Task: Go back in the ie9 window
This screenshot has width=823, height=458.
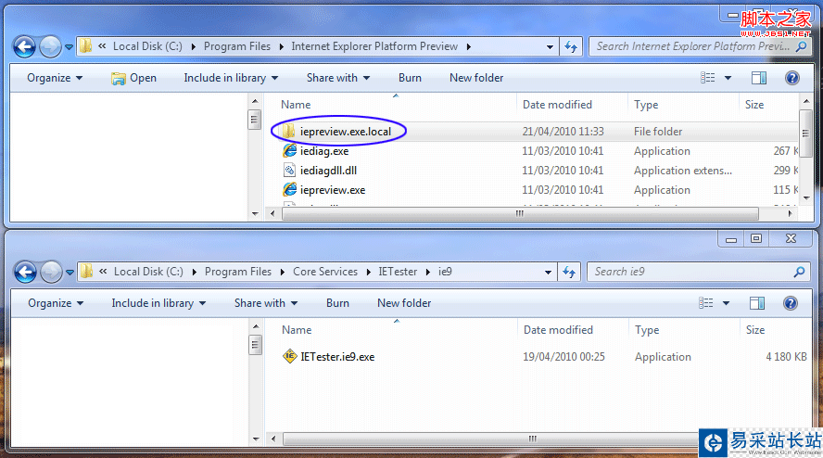Action: coord(25,272)
